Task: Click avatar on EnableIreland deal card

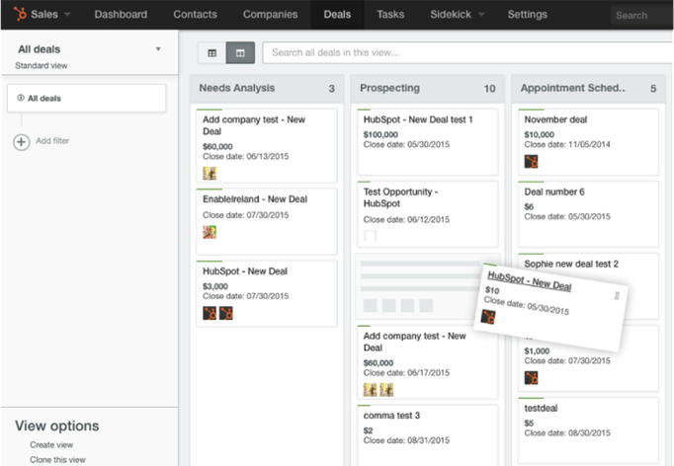Action: point(210,232)
